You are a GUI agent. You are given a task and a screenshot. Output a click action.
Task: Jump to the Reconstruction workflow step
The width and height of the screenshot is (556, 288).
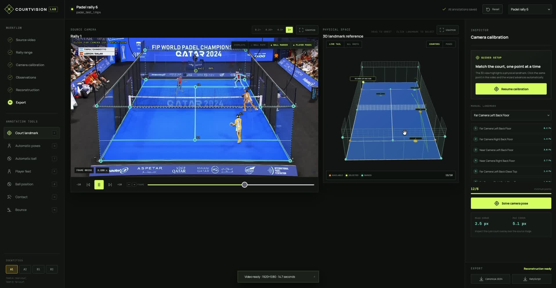[x=28, y=90]
